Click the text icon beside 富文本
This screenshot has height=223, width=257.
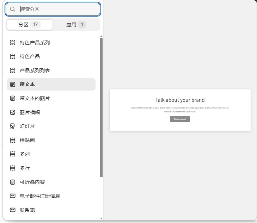(x=13, y=84)
